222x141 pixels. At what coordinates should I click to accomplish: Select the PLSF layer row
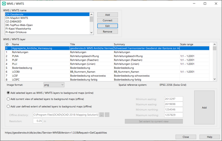pos(107,60)
